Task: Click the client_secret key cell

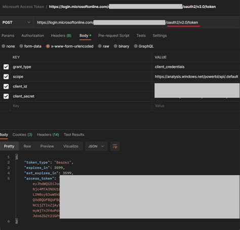Action: coord(82,96)
